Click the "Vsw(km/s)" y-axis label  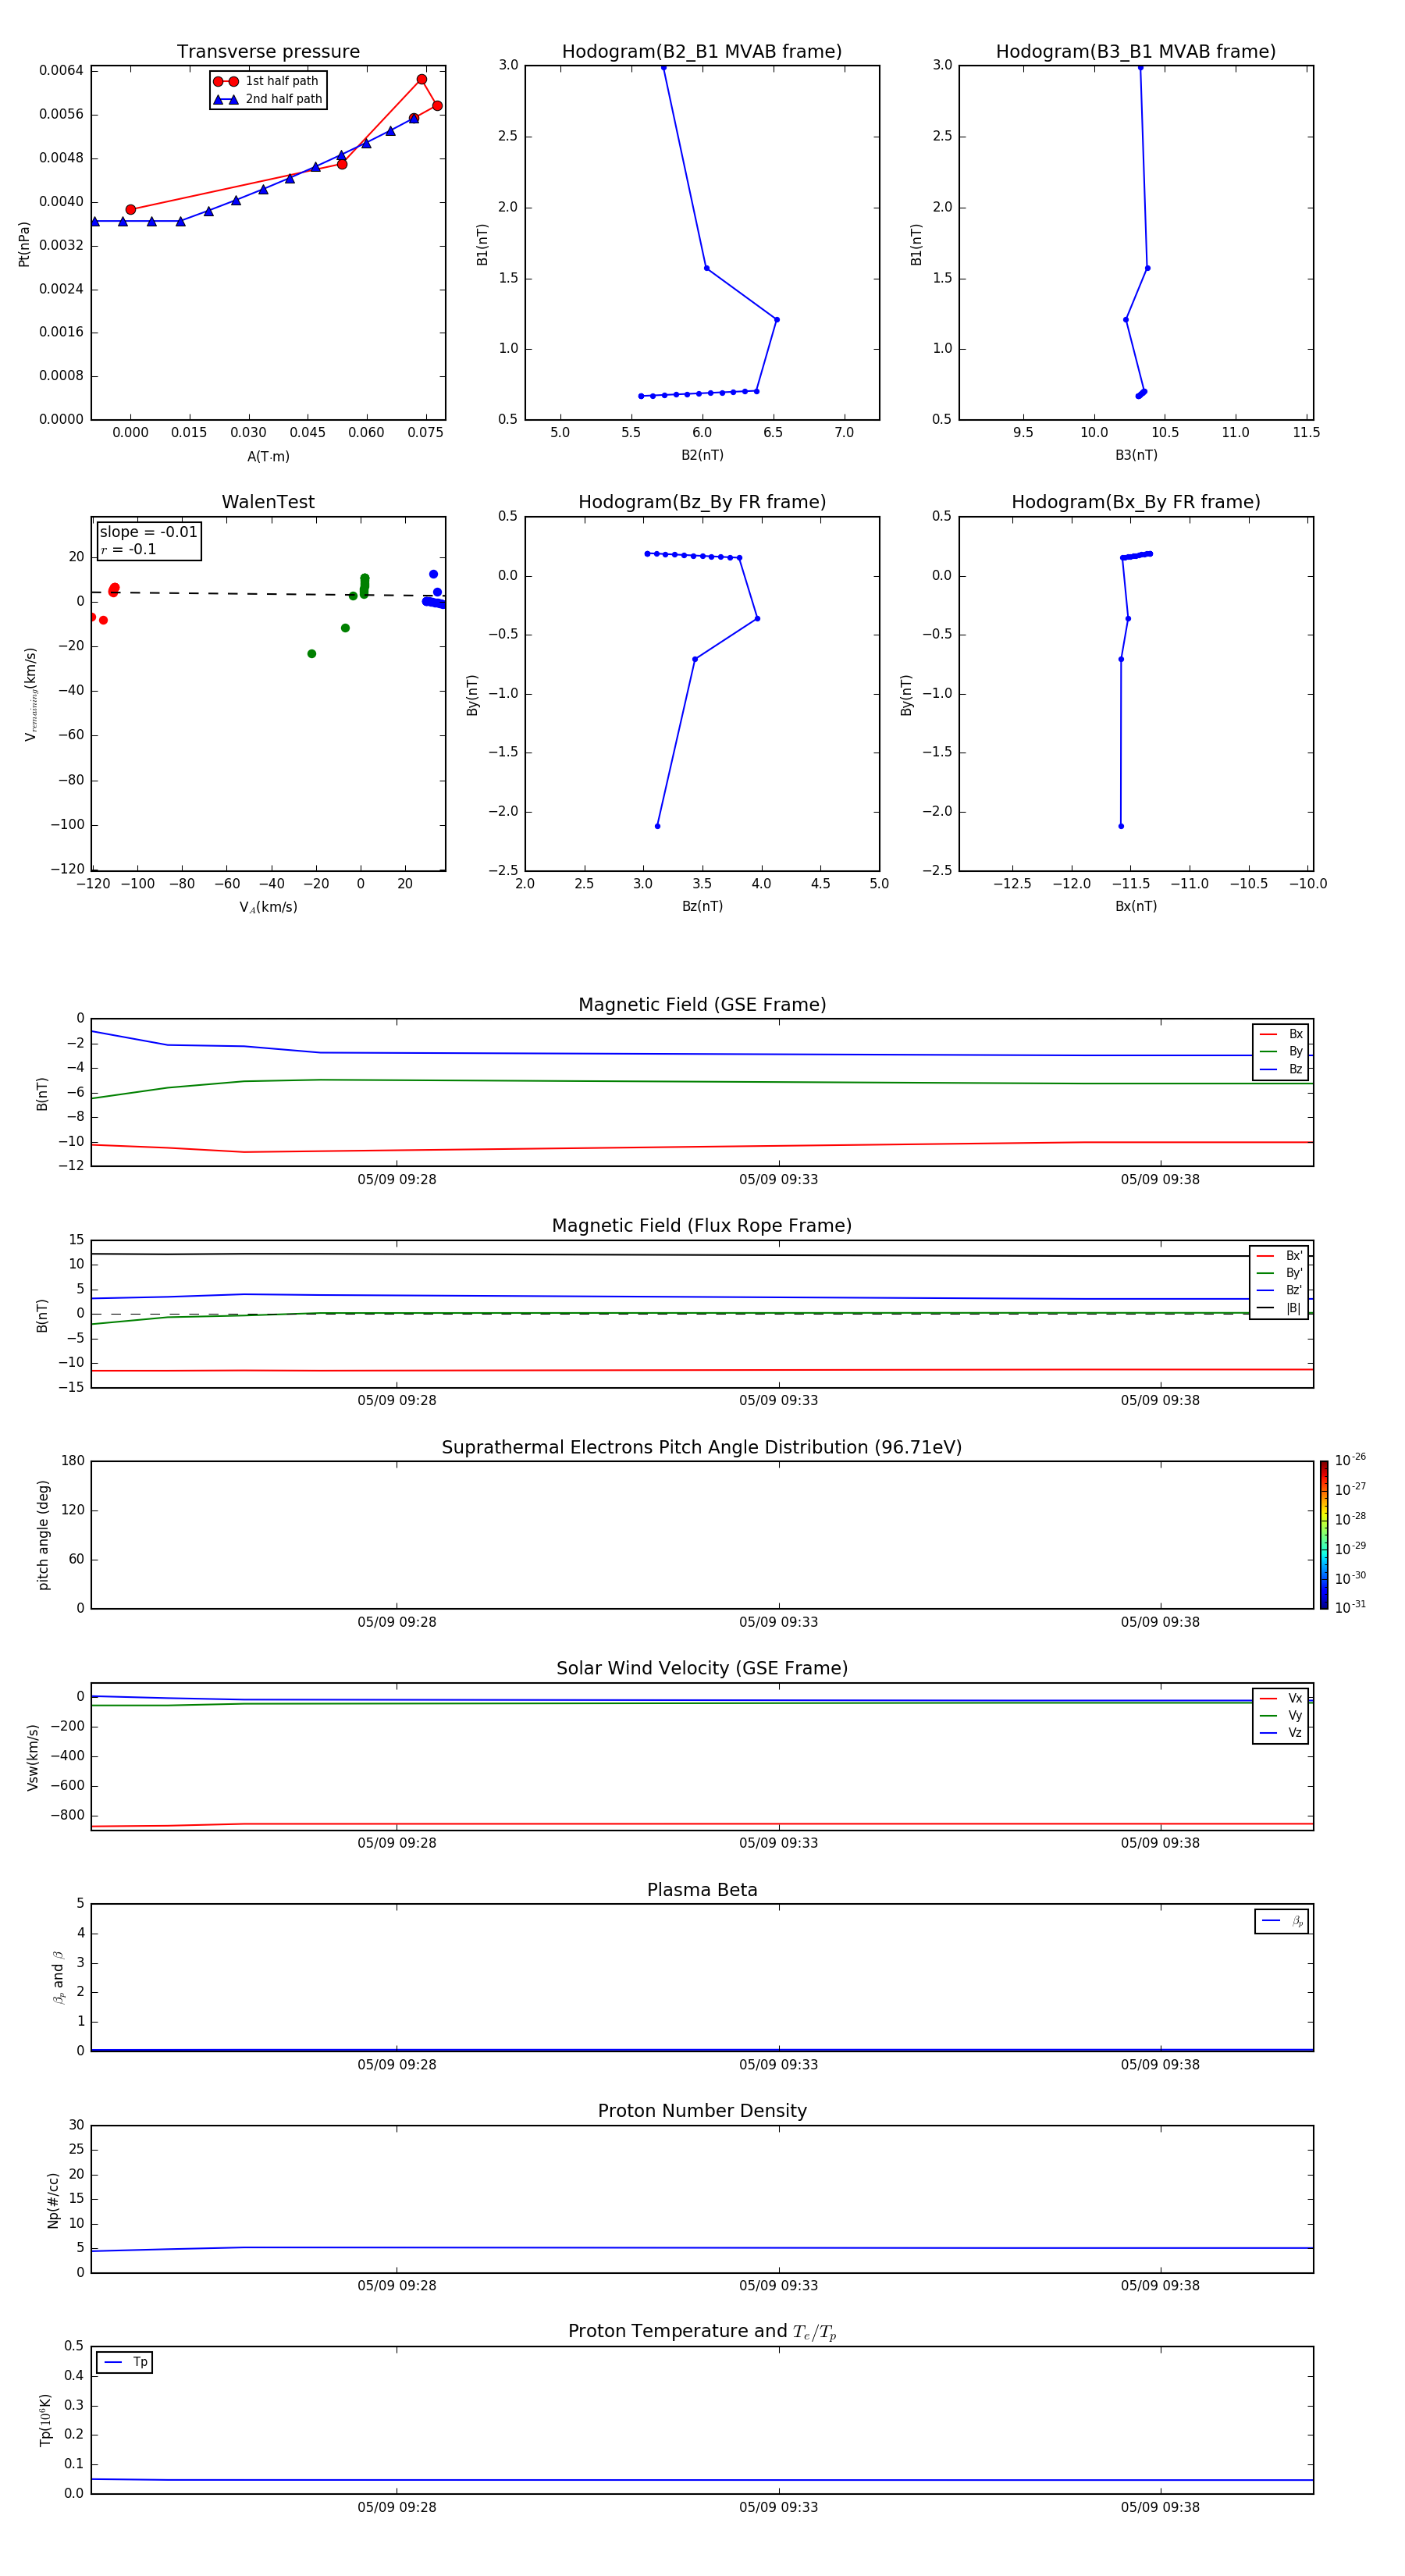point(33,1757)
